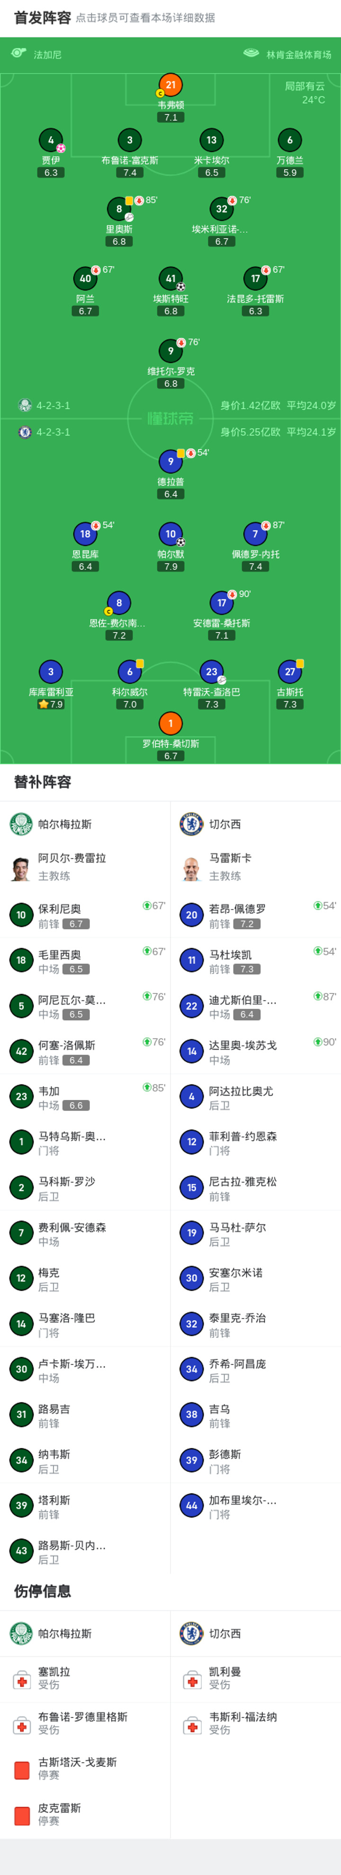Select 佩德罗-内托 number 7 on pitch
341x1875 pixels.
tap(255, 534)
